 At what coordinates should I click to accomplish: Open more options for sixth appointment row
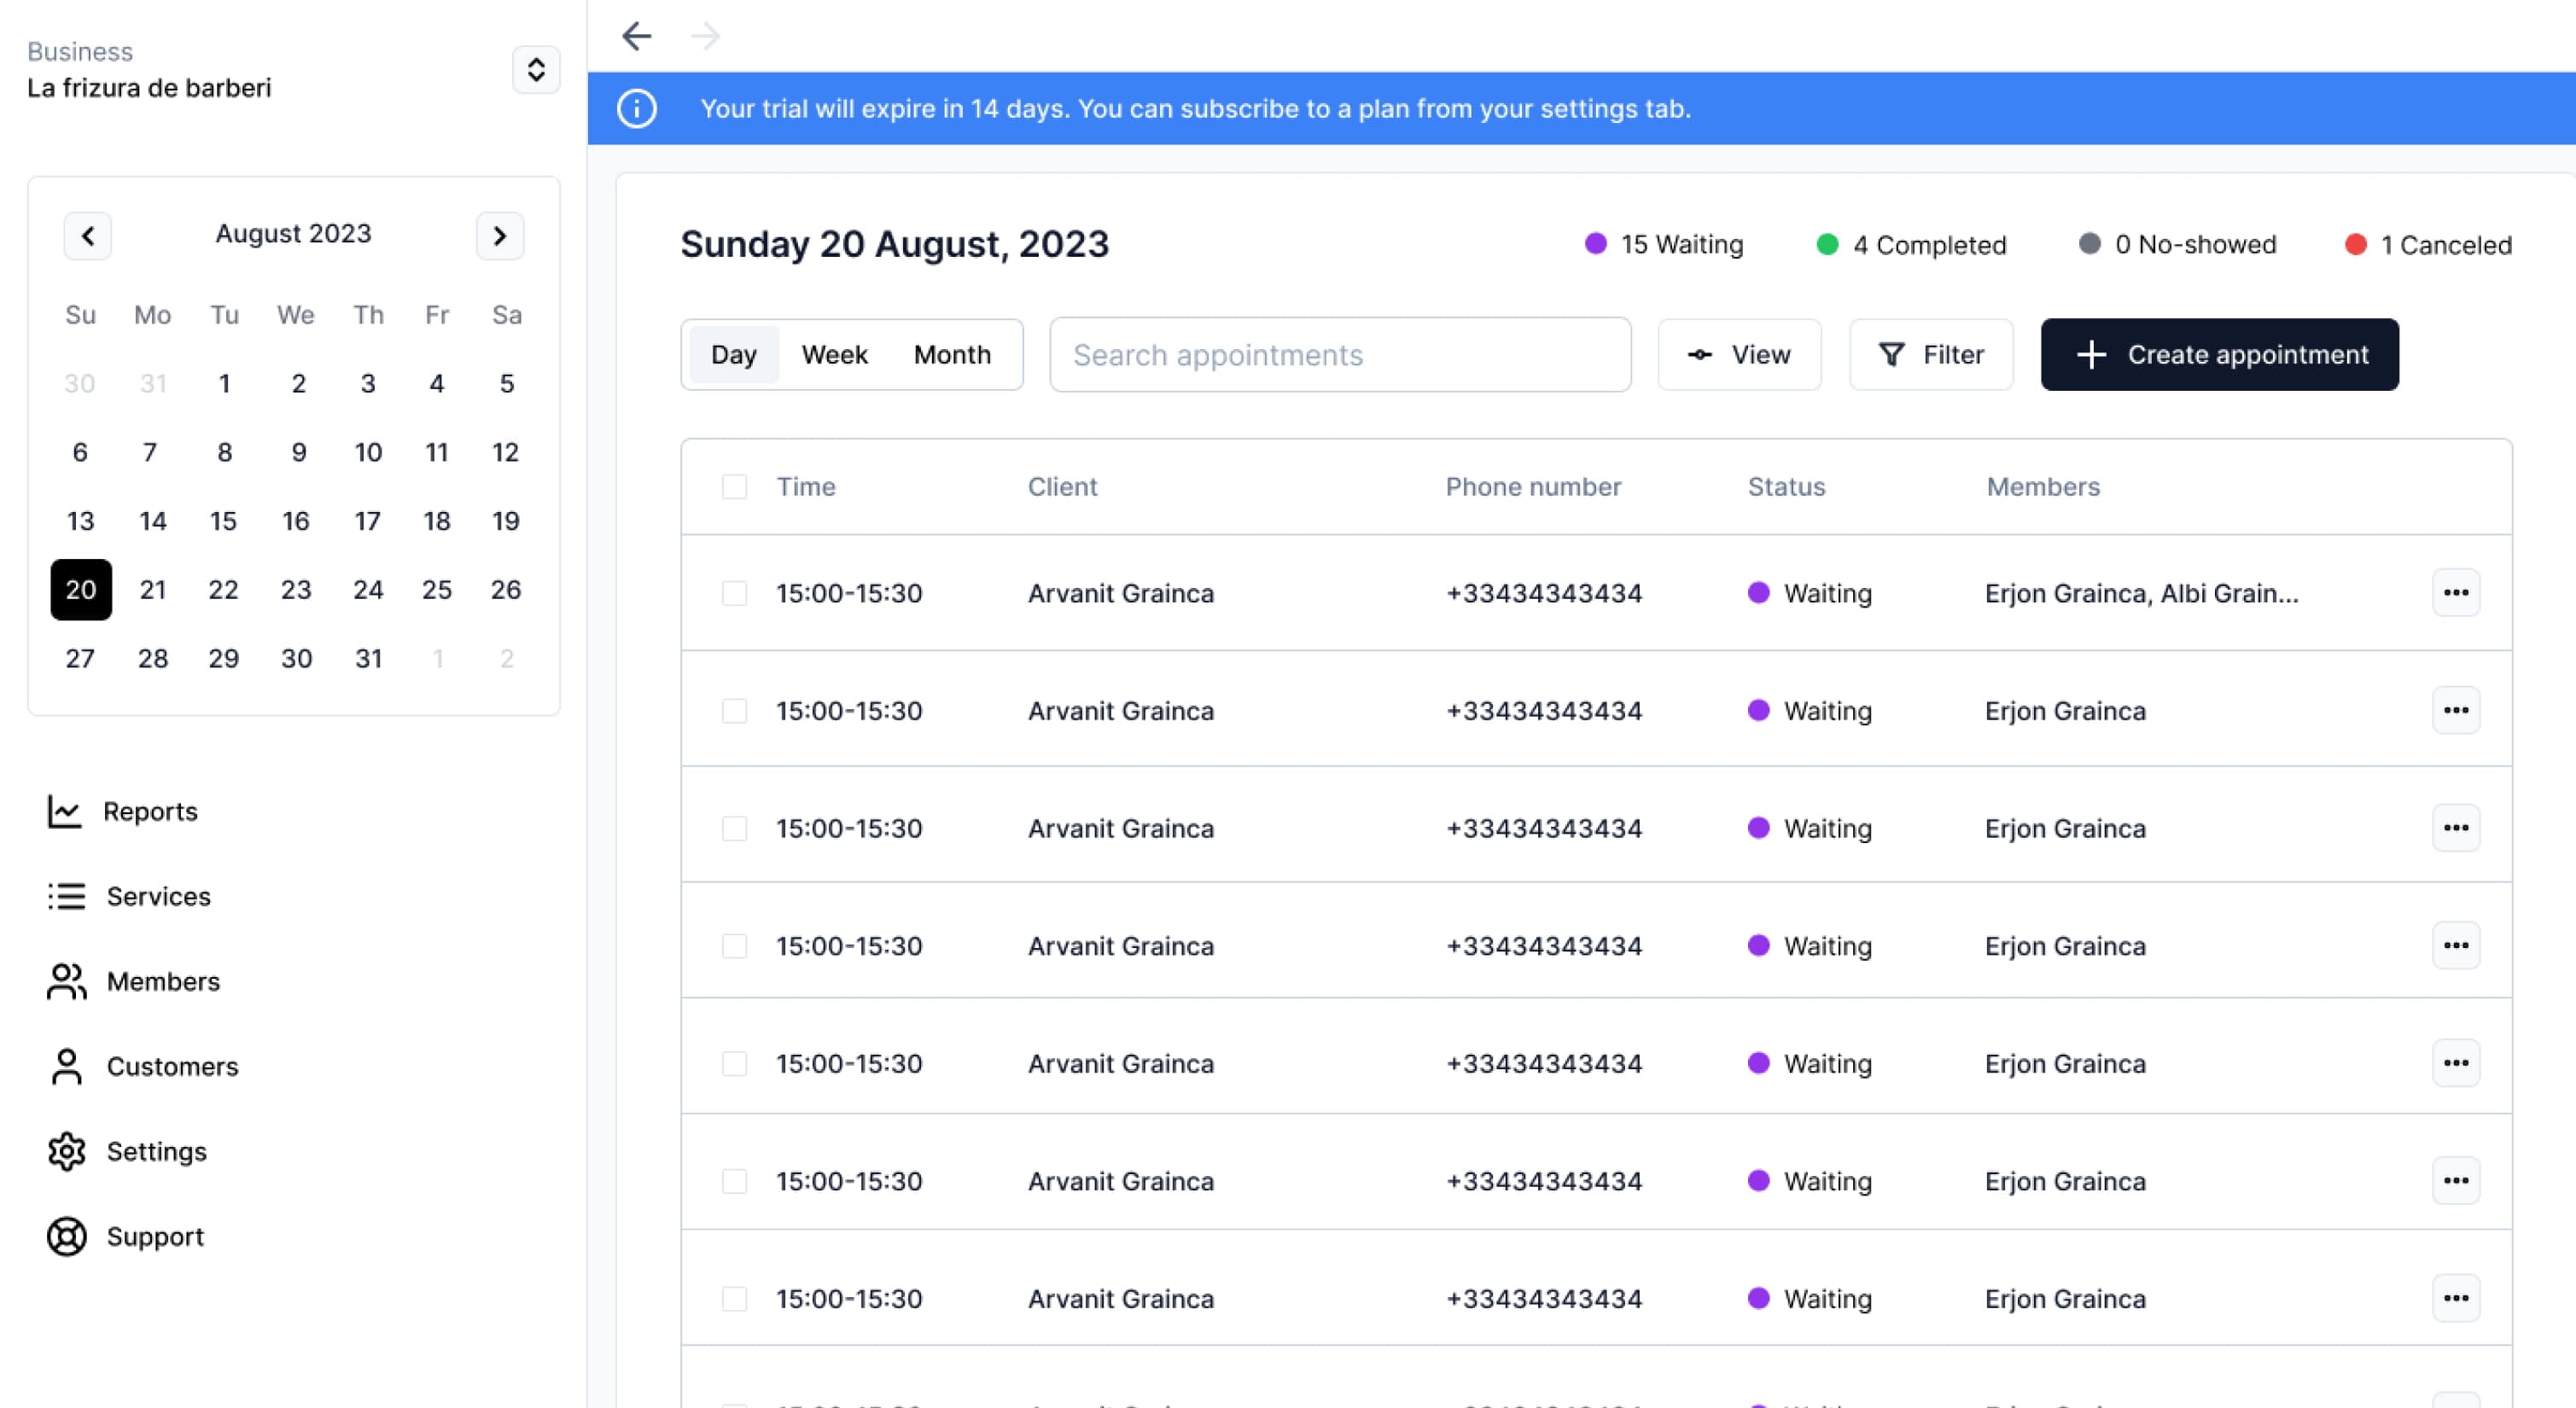coord(2456,1181)
